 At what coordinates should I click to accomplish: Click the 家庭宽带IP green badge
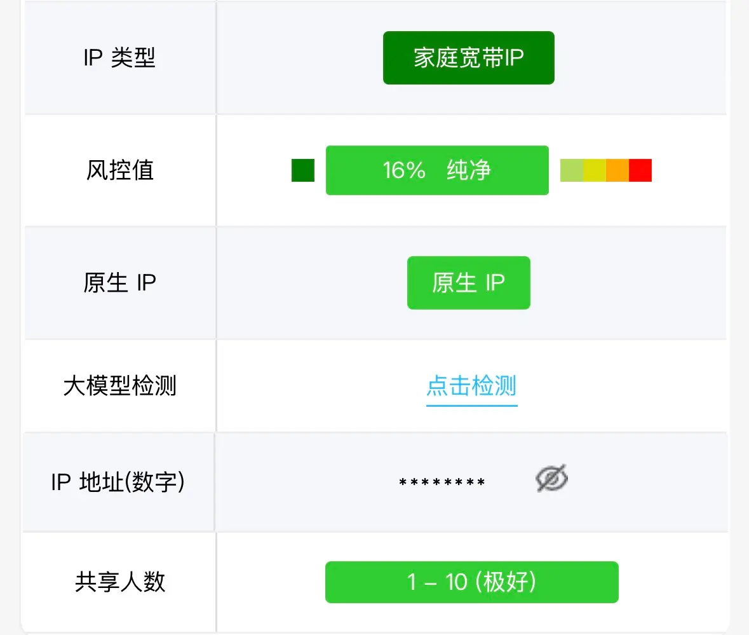(x=468, y=58)
